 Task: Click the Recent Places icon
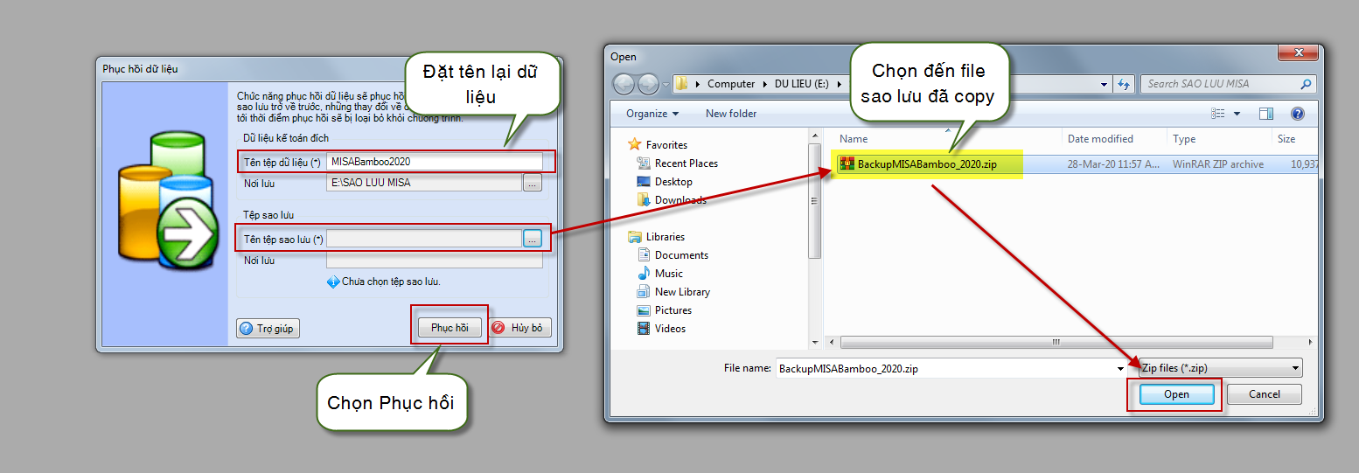tap(644, 163)
